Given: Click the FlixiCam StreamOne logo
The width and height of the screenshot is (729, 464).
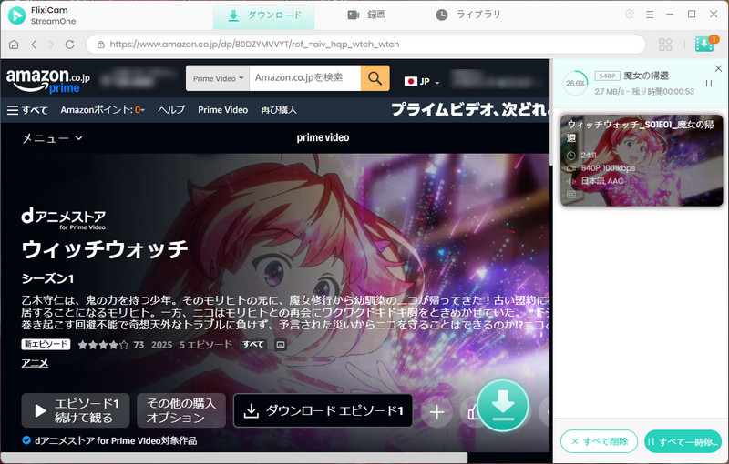Looking at the screenshot, I should [x=16, y=15].
